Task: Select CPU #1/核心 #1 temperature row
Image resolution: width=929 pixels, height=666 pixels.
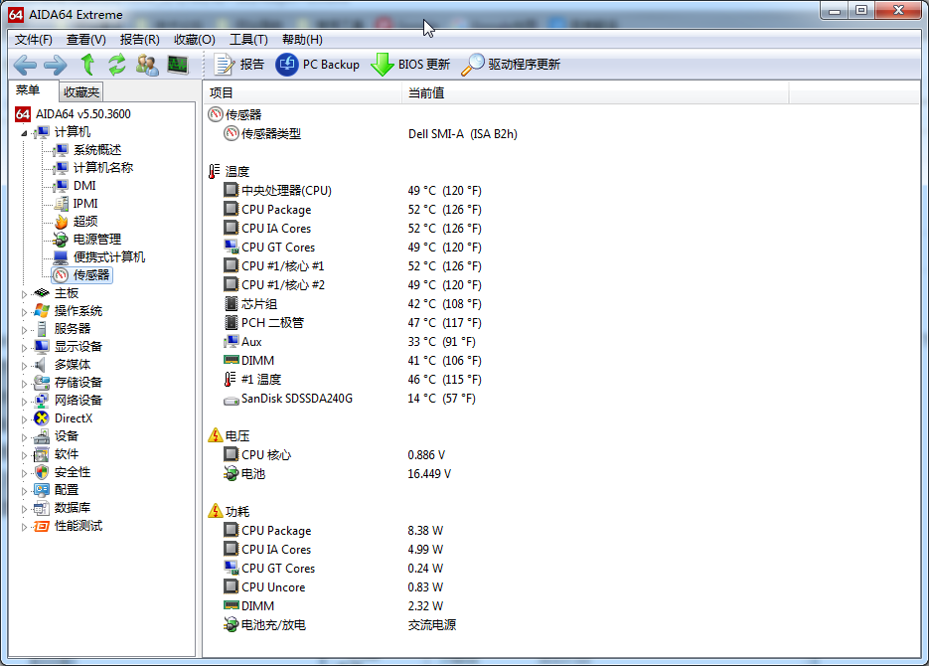Action: (x=560, y=266)
